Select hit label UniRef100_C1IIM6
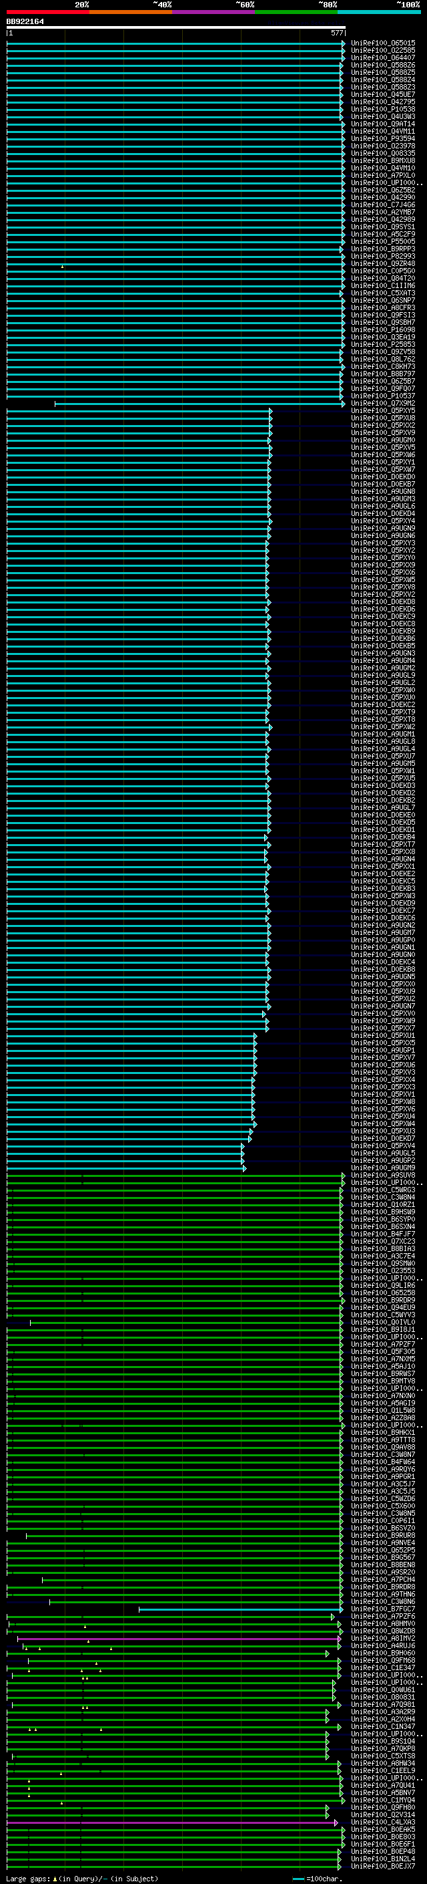 (382, 286)
